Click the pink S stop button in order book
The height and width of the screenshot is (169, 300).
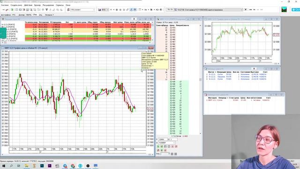point(172,146)
